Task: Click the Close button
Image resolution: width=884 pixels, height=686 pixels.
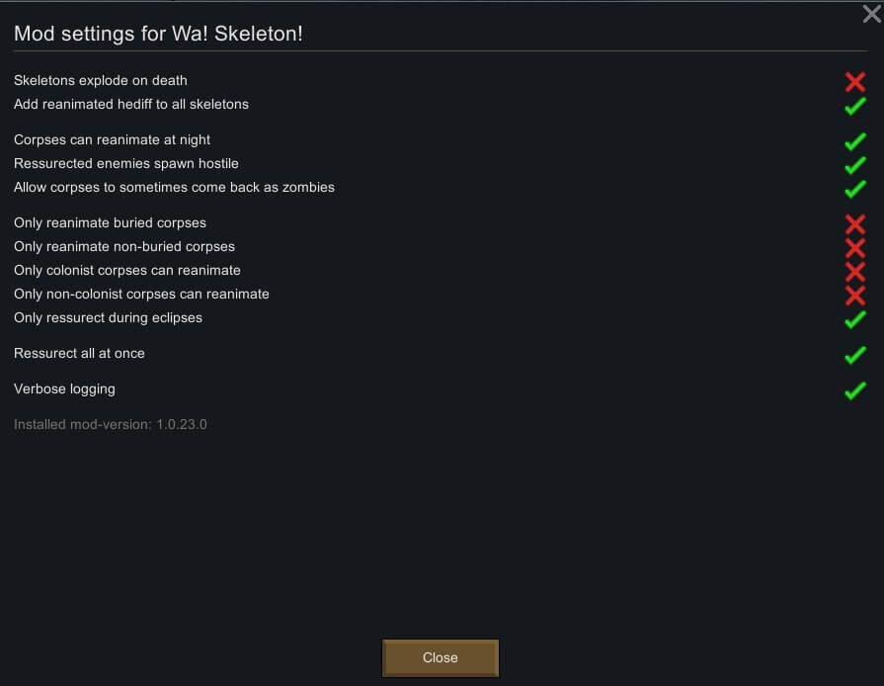Action: [x=440, y=657]
